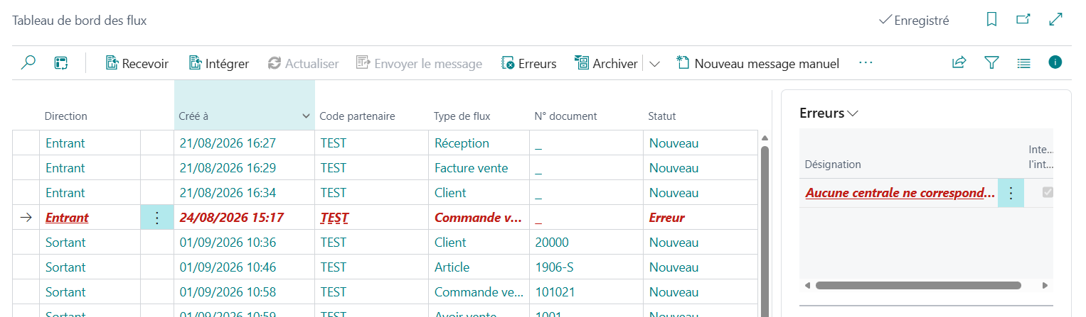Bookmark this page icon
Image resolution: width=1086 pixels, height=317 pixels.
pos(991,20)
